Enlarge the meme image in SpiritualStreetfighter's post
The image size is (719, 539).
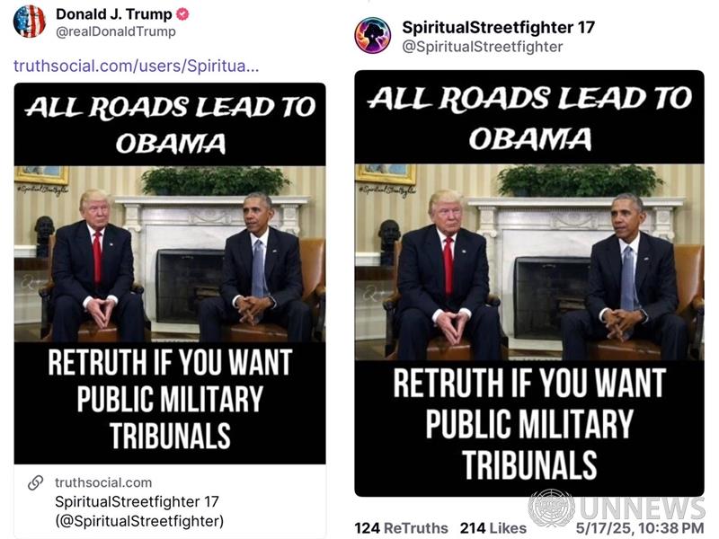click(529, 283)
